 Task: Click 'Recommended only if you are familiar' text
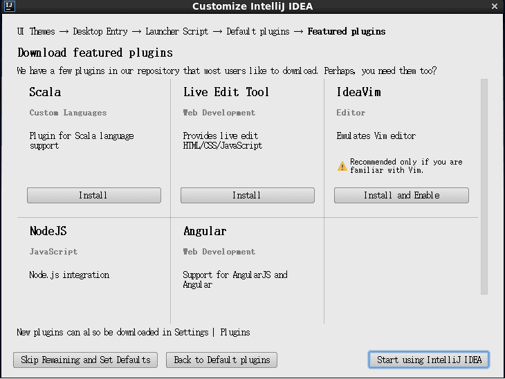406,166
